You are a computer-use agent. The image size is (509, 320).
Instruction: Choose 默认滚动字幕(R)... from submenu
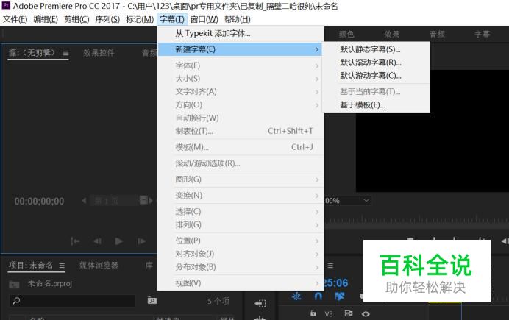(x=371, y=63)
